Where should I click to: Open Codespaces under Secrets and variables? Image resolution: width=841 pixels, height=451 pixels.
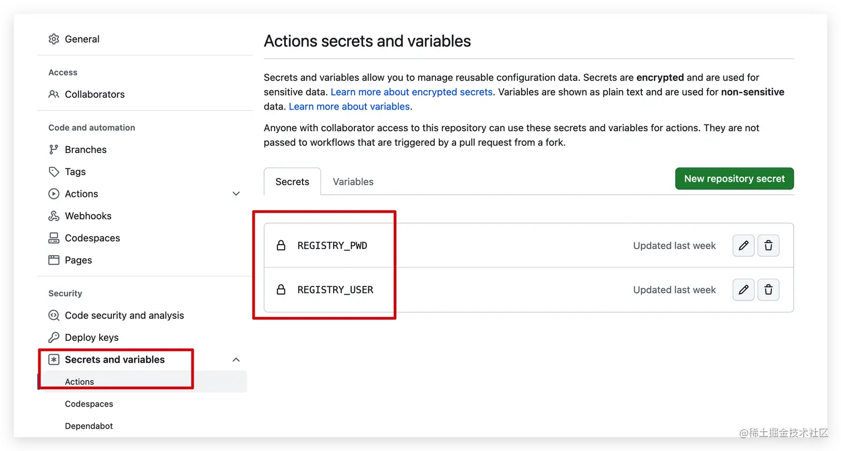pyautogui.click(x=89, y=404)
